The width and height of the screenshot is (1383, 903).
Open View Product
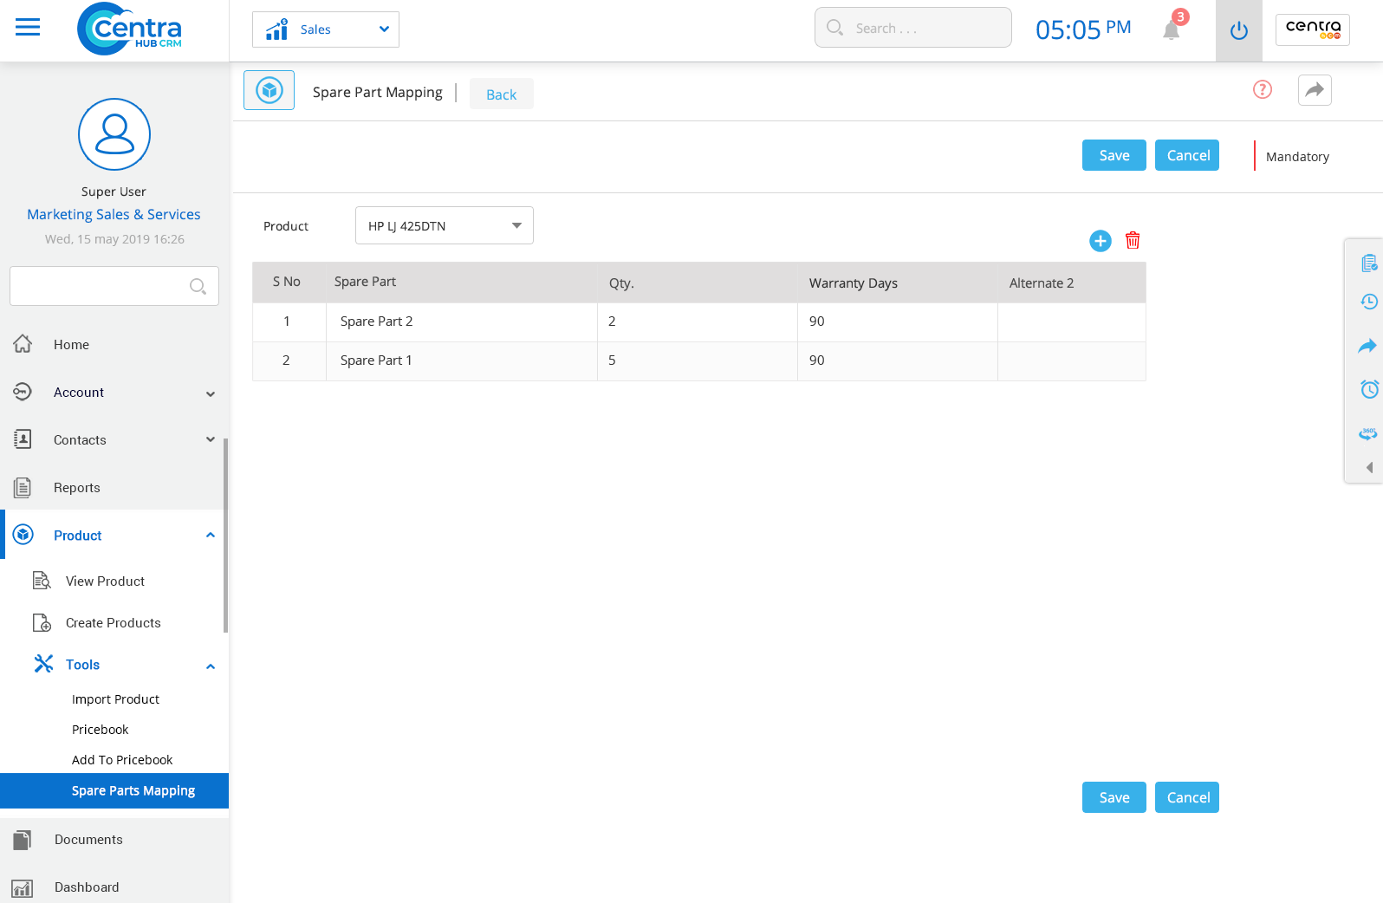[x=105, y=581]
